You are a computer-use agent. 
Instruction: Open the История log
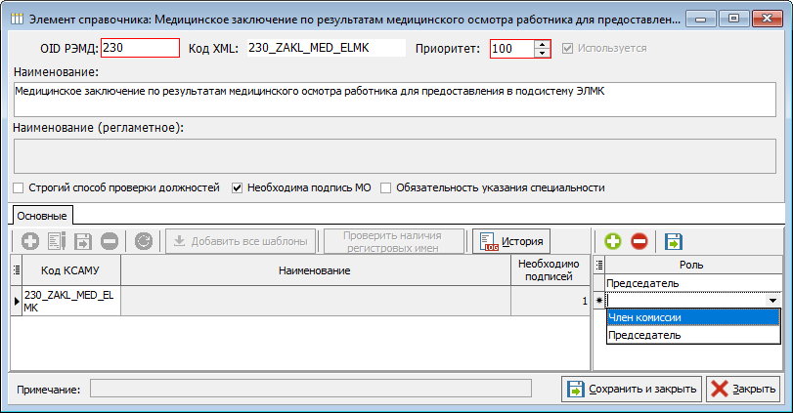511,240
